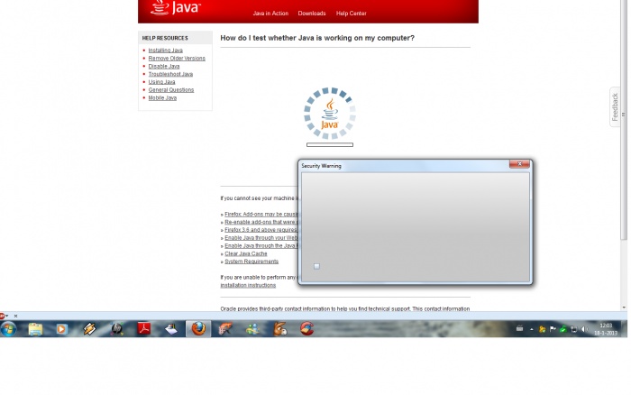Open Windows Explorer folder icon in taskbar
This screenshot has width=631, height=395.
click(x=35, y=329)
